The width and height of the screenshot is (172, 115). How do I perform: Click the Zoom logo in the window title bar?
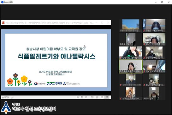[x=2, y=2]
